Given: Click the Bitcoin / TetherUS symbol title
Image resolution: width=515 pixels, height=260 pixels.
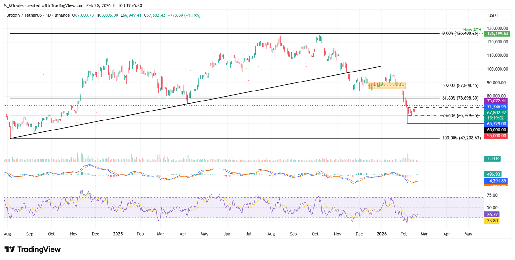Looking at the screenshot, I should pyautogui.click(x=24, y=15).
